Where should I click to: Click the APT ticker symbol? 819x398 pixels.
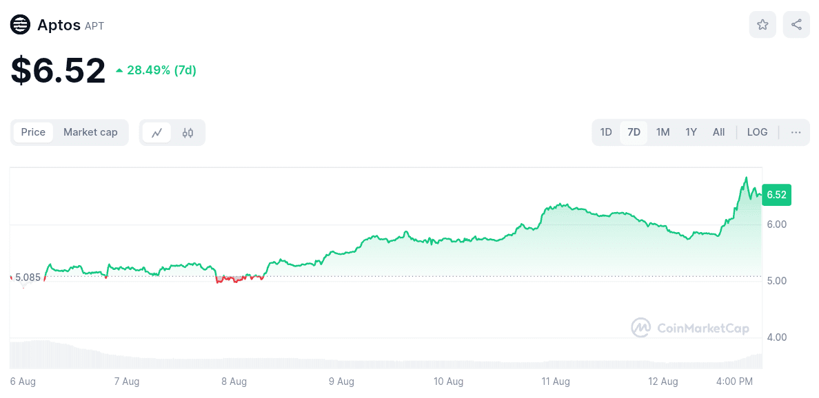pyautogui.click(x=96, y=25)
